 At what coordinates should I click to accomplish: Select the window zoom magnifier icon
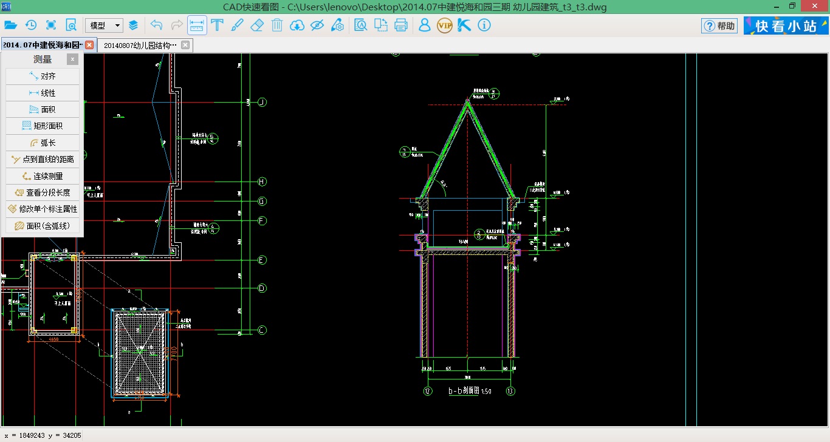tap(71, 25)
